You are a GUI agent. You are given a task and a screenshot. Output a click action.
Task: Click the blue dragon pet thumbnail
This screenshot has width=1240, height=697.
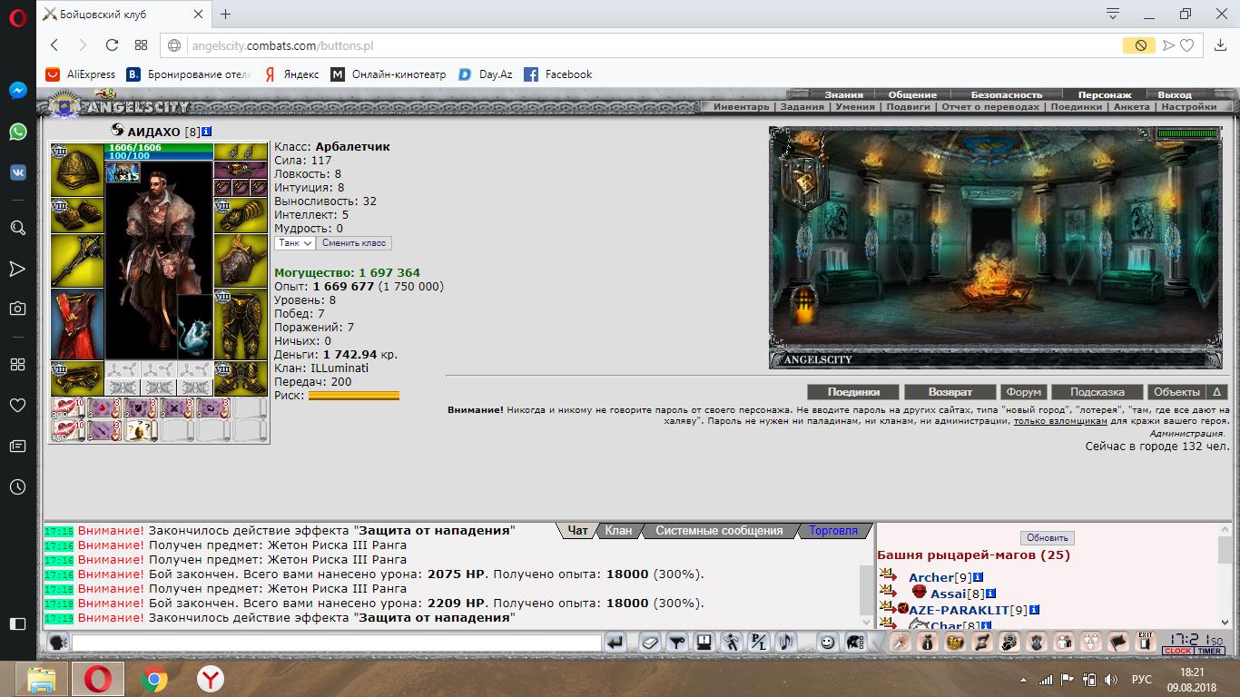pos(194,326)
